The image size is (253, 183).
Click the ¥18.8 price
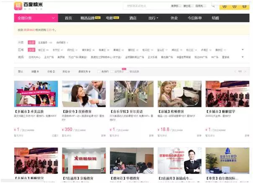point(163,130)
